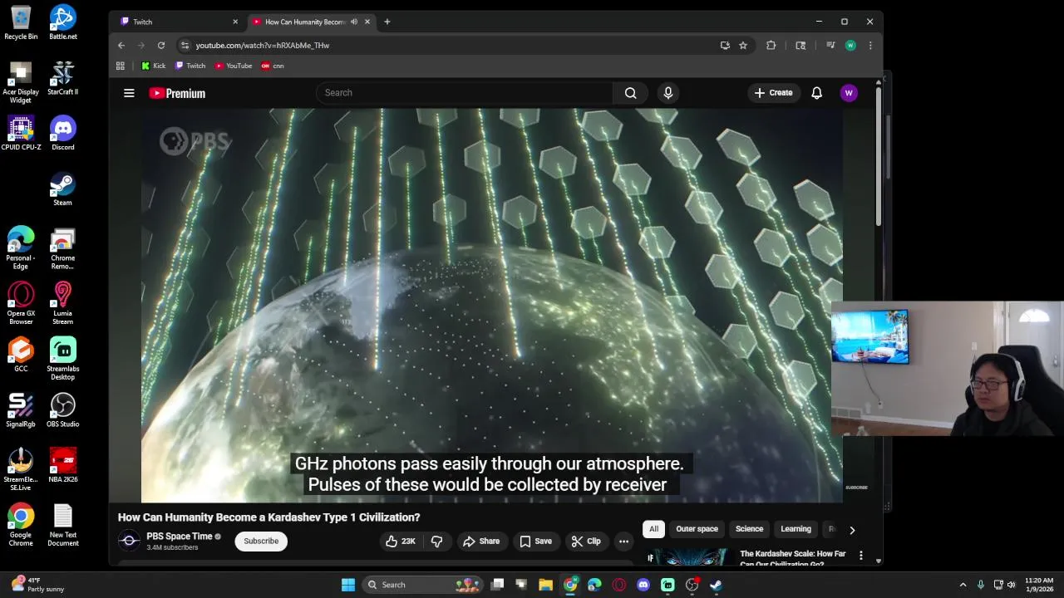Open YouTube notifications bell

(x=816, y=93)
